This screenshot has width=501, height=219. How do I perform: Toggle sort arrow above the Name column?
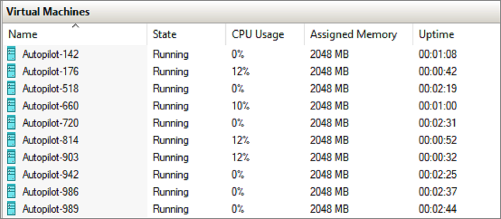coord(75,26)
